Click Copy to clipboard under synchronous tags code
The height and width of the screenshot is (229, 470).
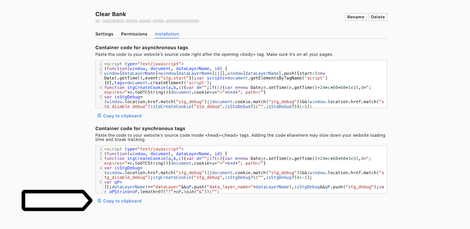(x=122, y=201)
